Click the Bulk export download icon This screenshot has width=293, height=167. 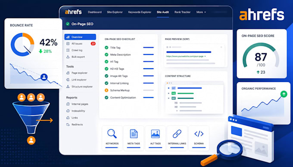tap(68, 57)
